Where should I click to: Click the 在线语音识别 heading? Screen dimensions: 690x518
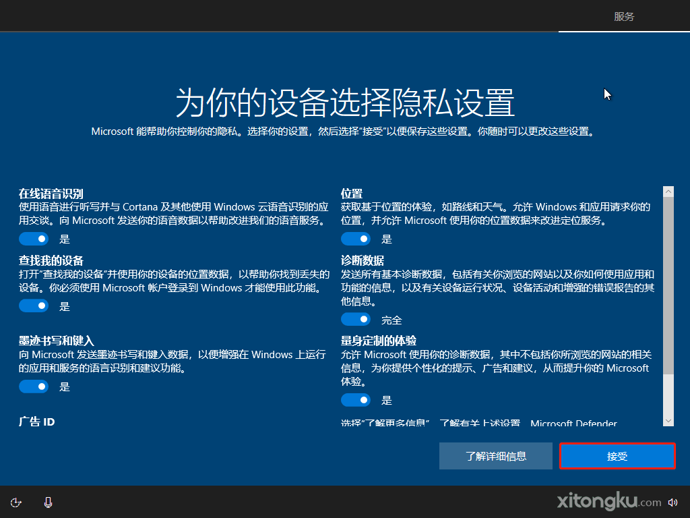51,194
